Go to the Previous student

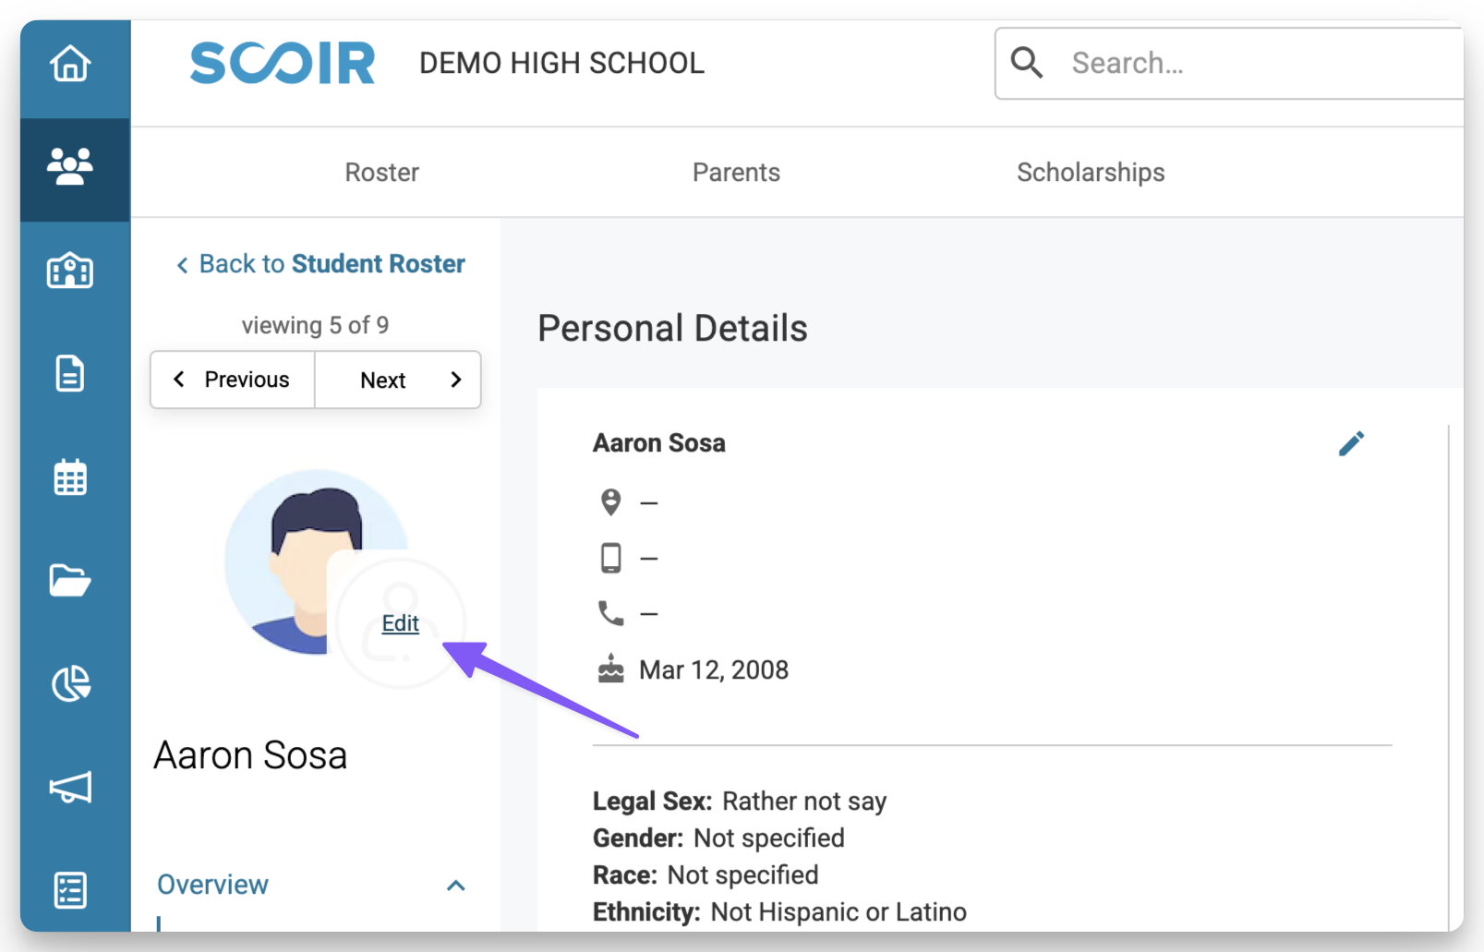point(233,380)
